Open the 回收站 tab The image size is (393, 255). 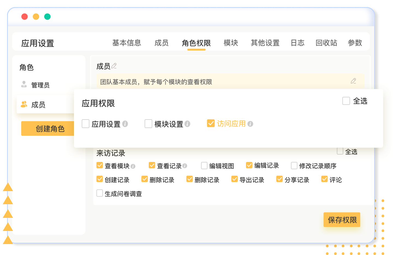tap(326, 43)
